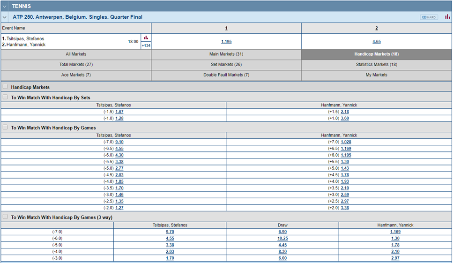Viewport: 453px width, 263px height.
Task: Click the HARD court surface badge
Action: [429, 17]
